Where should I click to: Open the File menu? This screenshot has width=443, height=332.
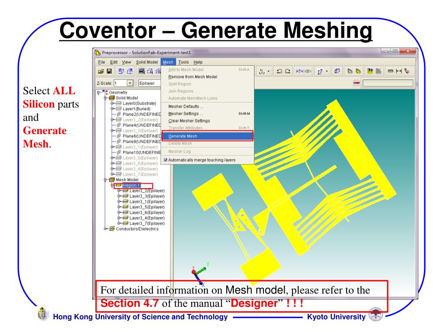[x=101, y=62]
